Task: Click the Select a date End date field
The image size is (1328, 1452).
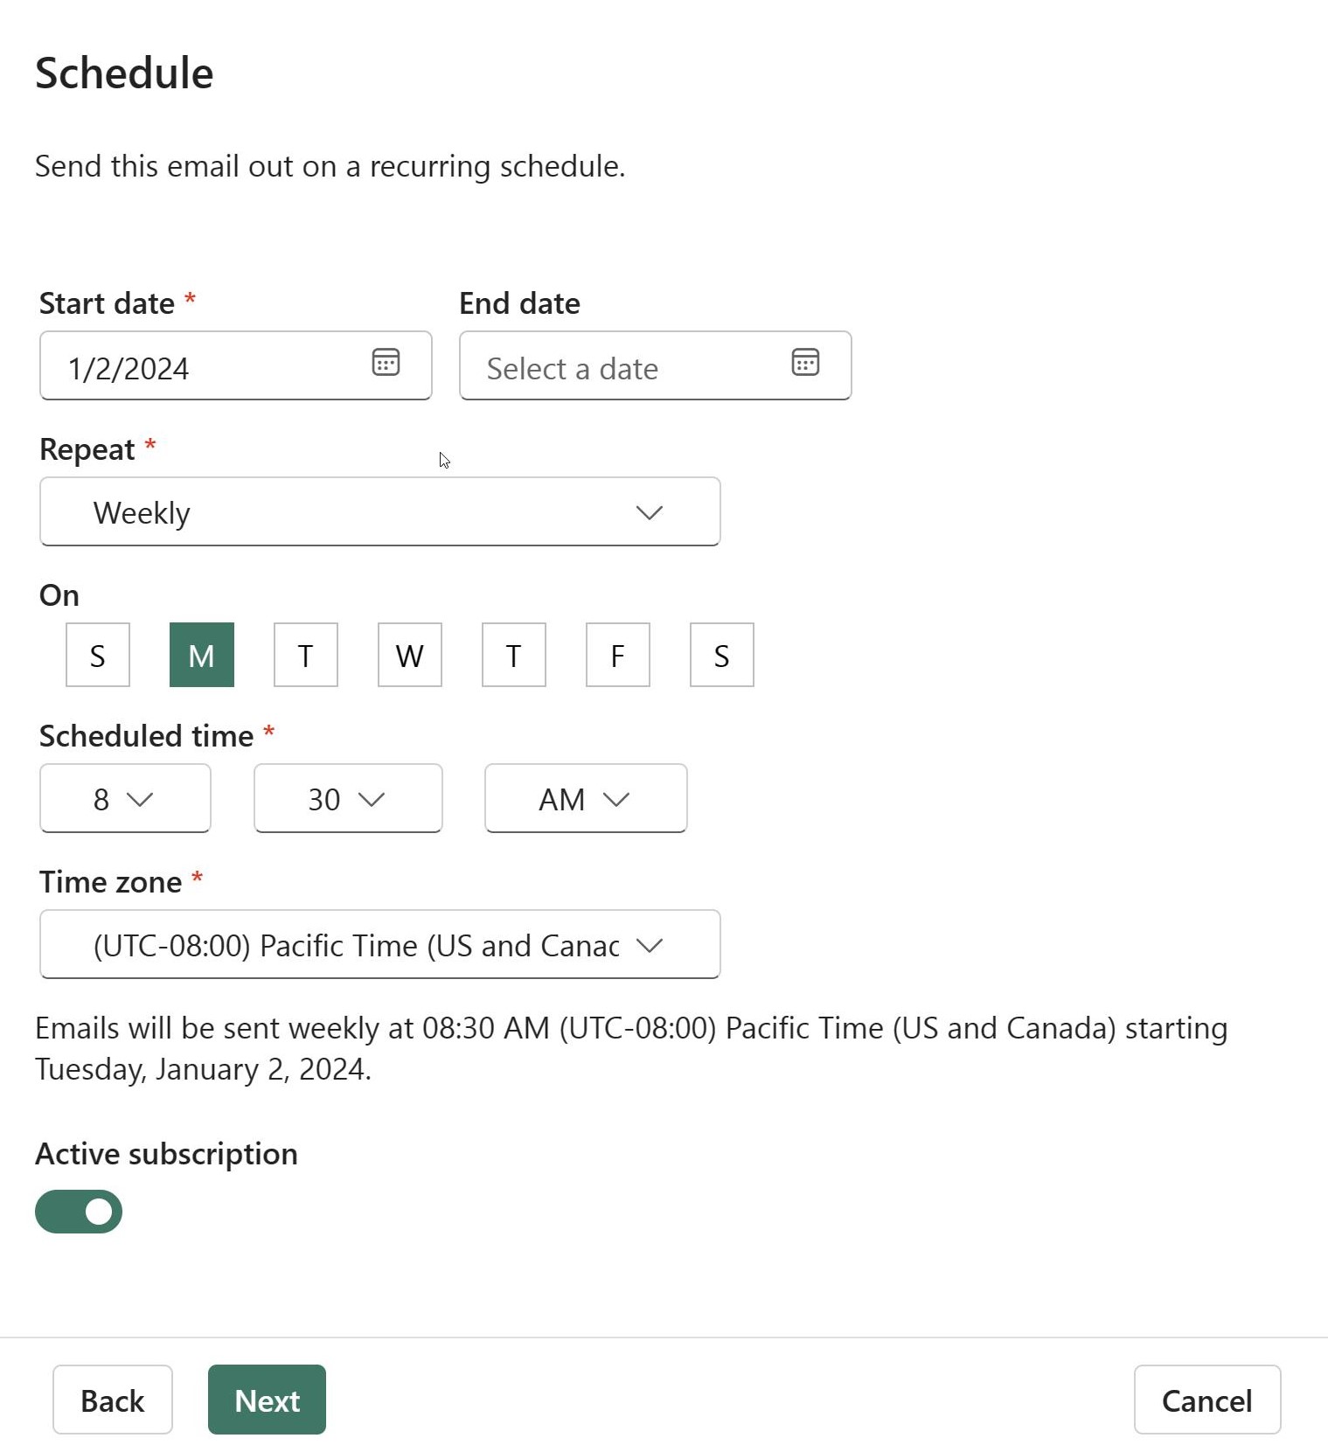Action: tap(612, 367)
